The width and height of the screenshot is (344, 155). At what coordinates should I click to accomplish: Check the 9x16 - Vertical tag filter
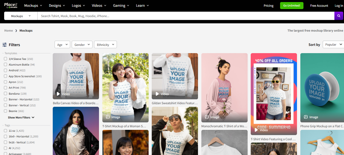(x=5, y=142)
